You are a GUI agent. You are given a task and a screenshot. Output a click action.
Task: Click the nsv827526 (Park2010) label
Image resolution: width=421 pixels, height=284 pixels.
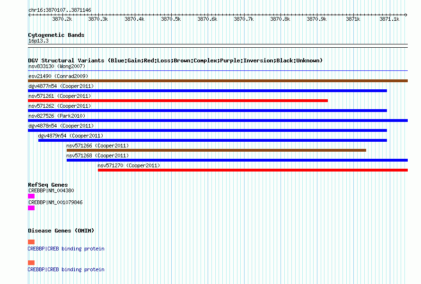coord(57,116)
